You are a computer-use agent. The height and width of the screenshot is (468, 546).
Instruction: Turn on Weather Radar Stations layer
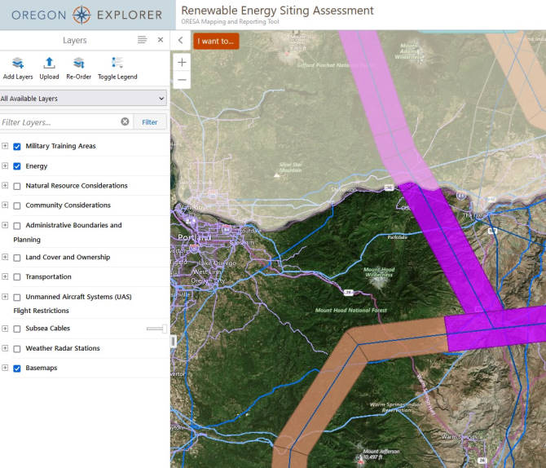click(17, 349)
